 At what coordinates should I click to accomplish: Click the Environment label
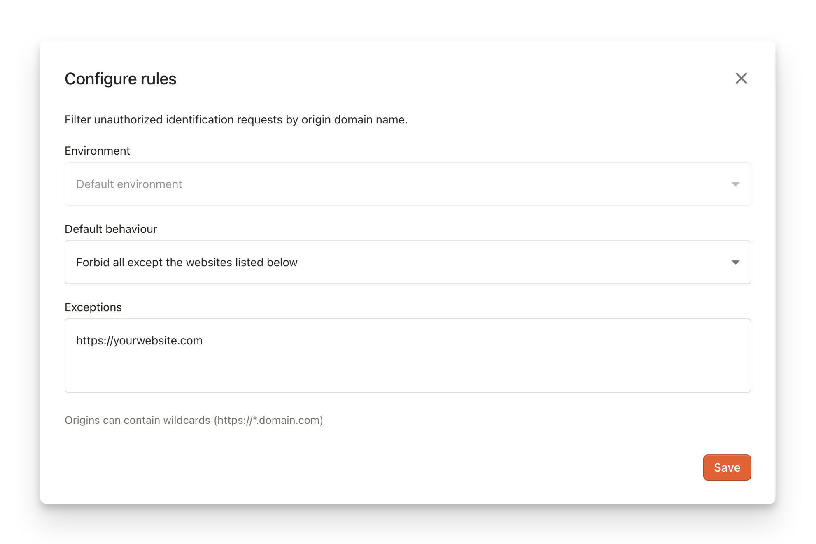tap(97, 151)
